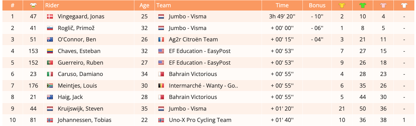
Task: Click the Slovenian flag beside Roglič
Action: [50, 28]
